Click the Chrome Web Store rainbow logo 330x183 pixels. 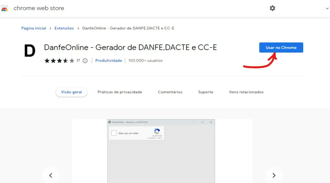(5, 8)
